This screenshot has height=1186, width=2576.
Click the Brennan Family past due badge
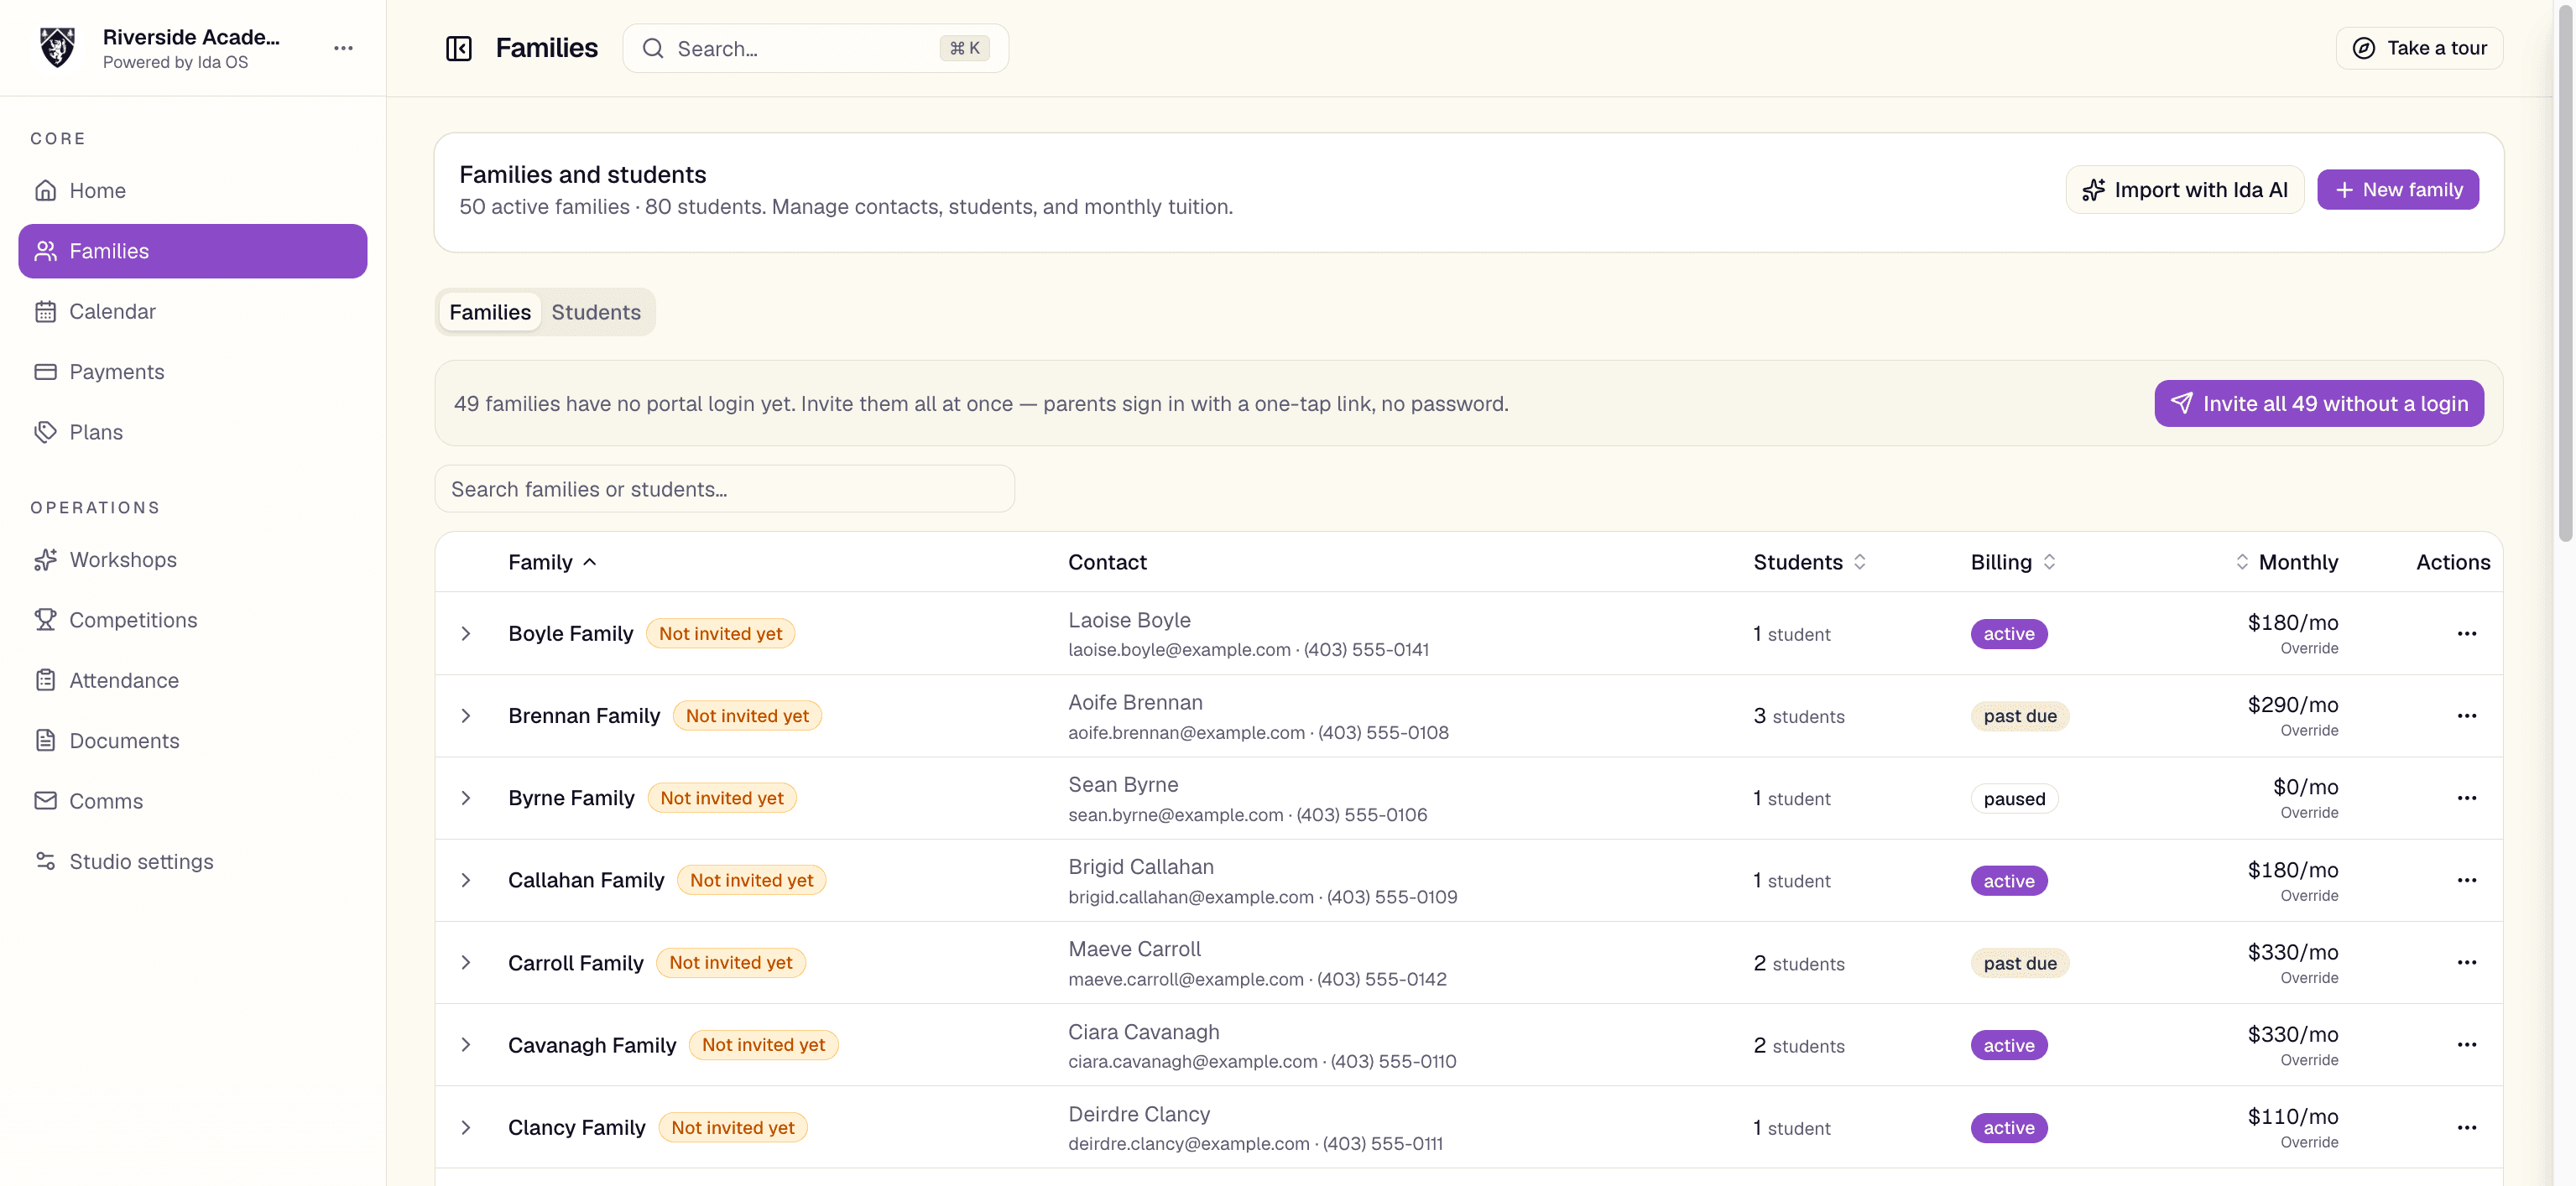click(x=2020, y=716)
